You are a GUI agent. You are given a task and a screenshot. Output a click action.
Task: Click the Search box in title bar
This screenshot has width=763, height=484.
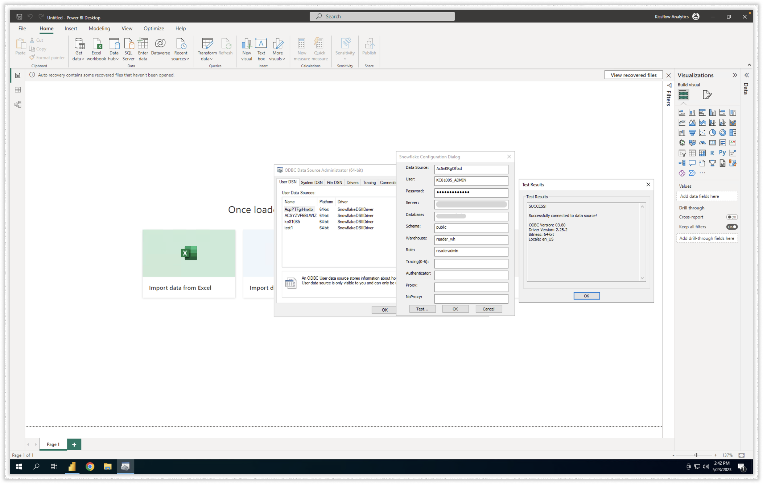382,16
